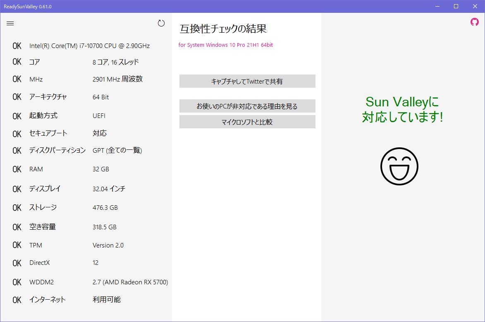Click the TPM label
The width and height of the screenshot is (485, 322).
36,245
